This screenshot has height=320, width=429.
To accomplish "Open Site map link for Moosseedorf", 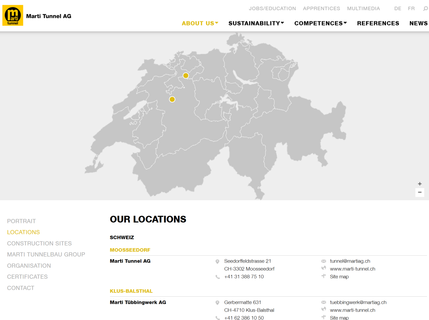I will point(339,277).
